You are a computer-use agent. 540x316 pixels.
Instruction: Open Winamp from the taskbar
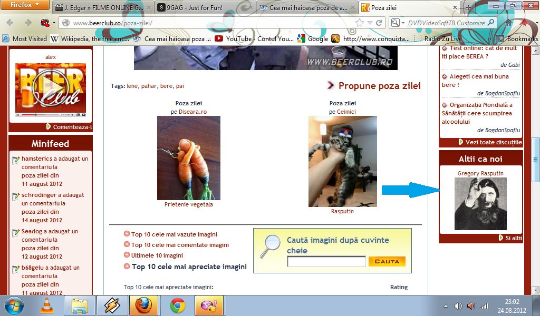(112, 305)
